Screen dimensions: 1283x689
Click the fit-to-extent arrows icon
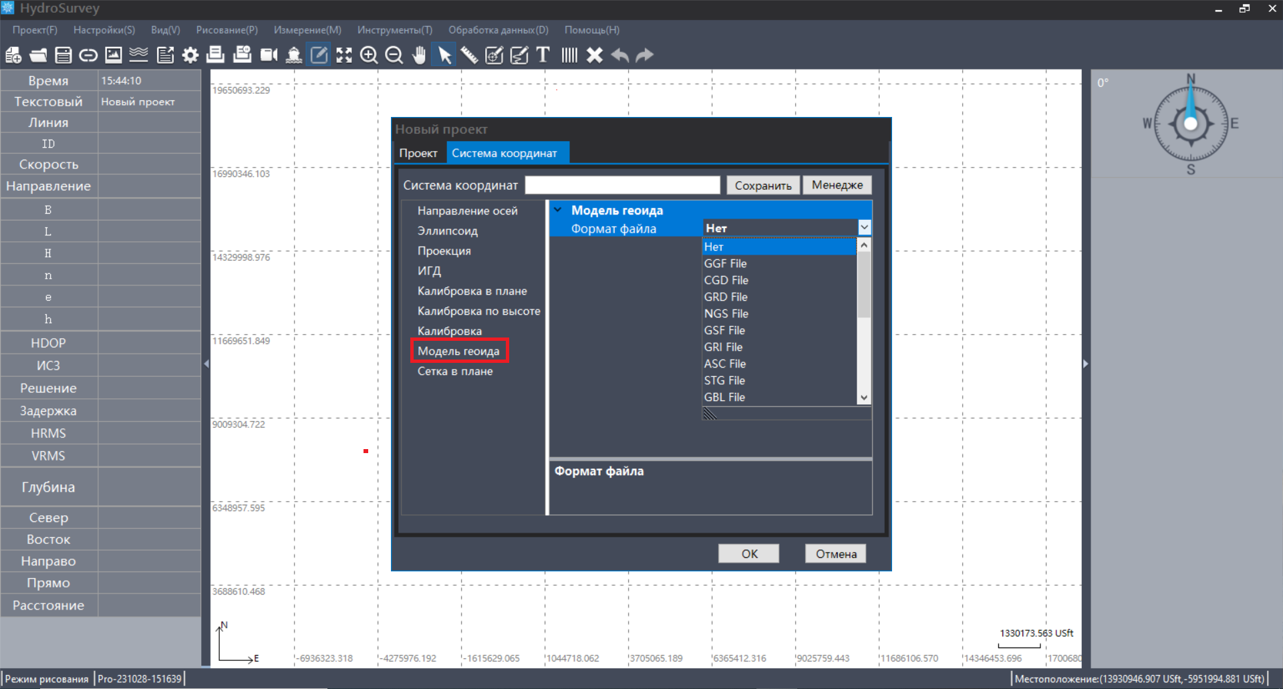(x=344, y=55)
